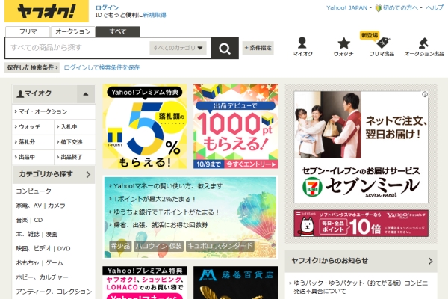The height and width of the screenshot is (299, 448).
Task: Collapse the マイオク sidebar panel arrow
Action: tap(86, 94)
